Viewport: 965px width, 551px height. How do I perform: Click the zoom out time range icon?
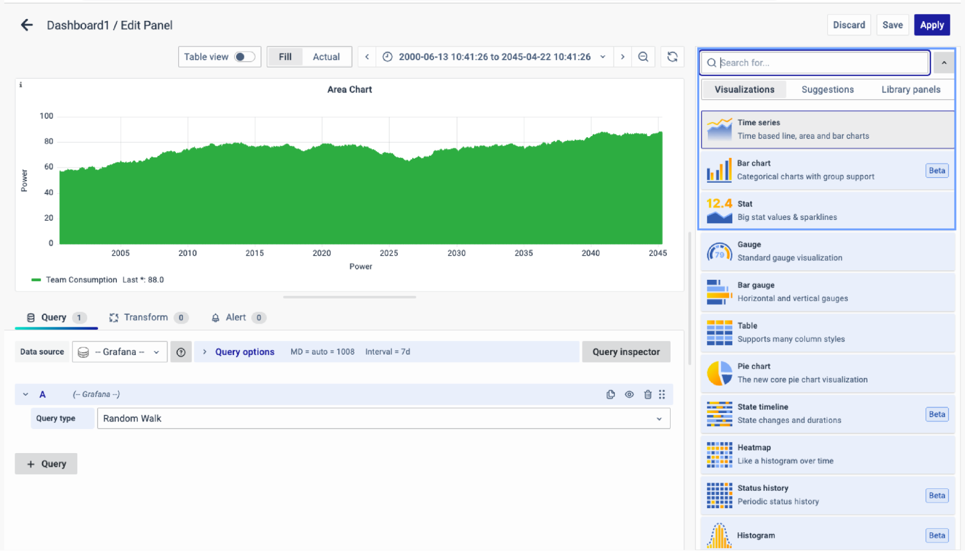[643, 57]
